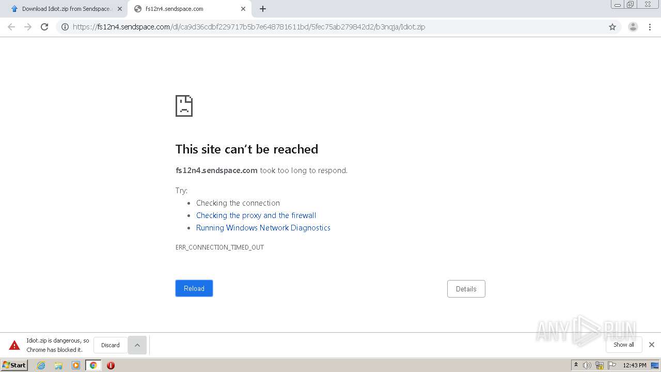Open the red shield taskbar icon

coord(111,365)
